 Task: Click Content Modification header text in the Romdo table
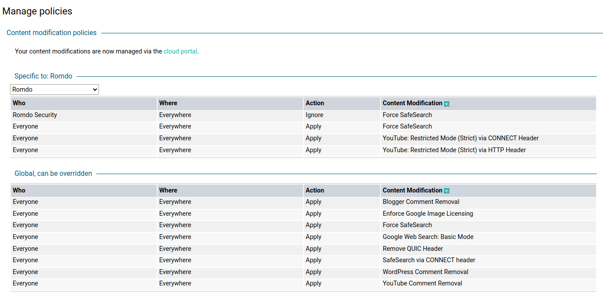coord(413,103)
